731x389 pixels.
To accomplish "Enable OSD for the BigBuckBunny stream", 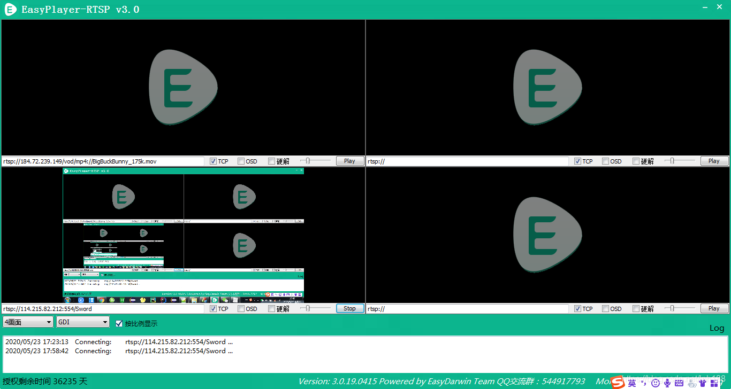I will [x=241, y=161].
